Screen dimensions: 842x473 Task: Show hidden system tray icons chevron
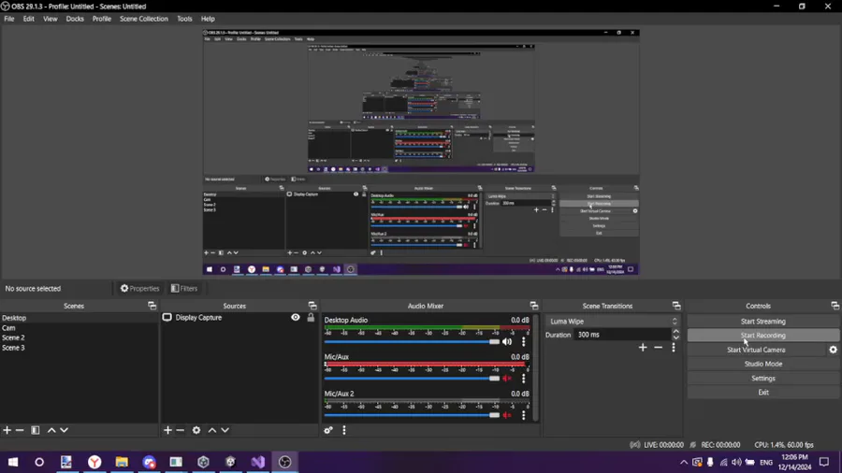click(684, 463)
